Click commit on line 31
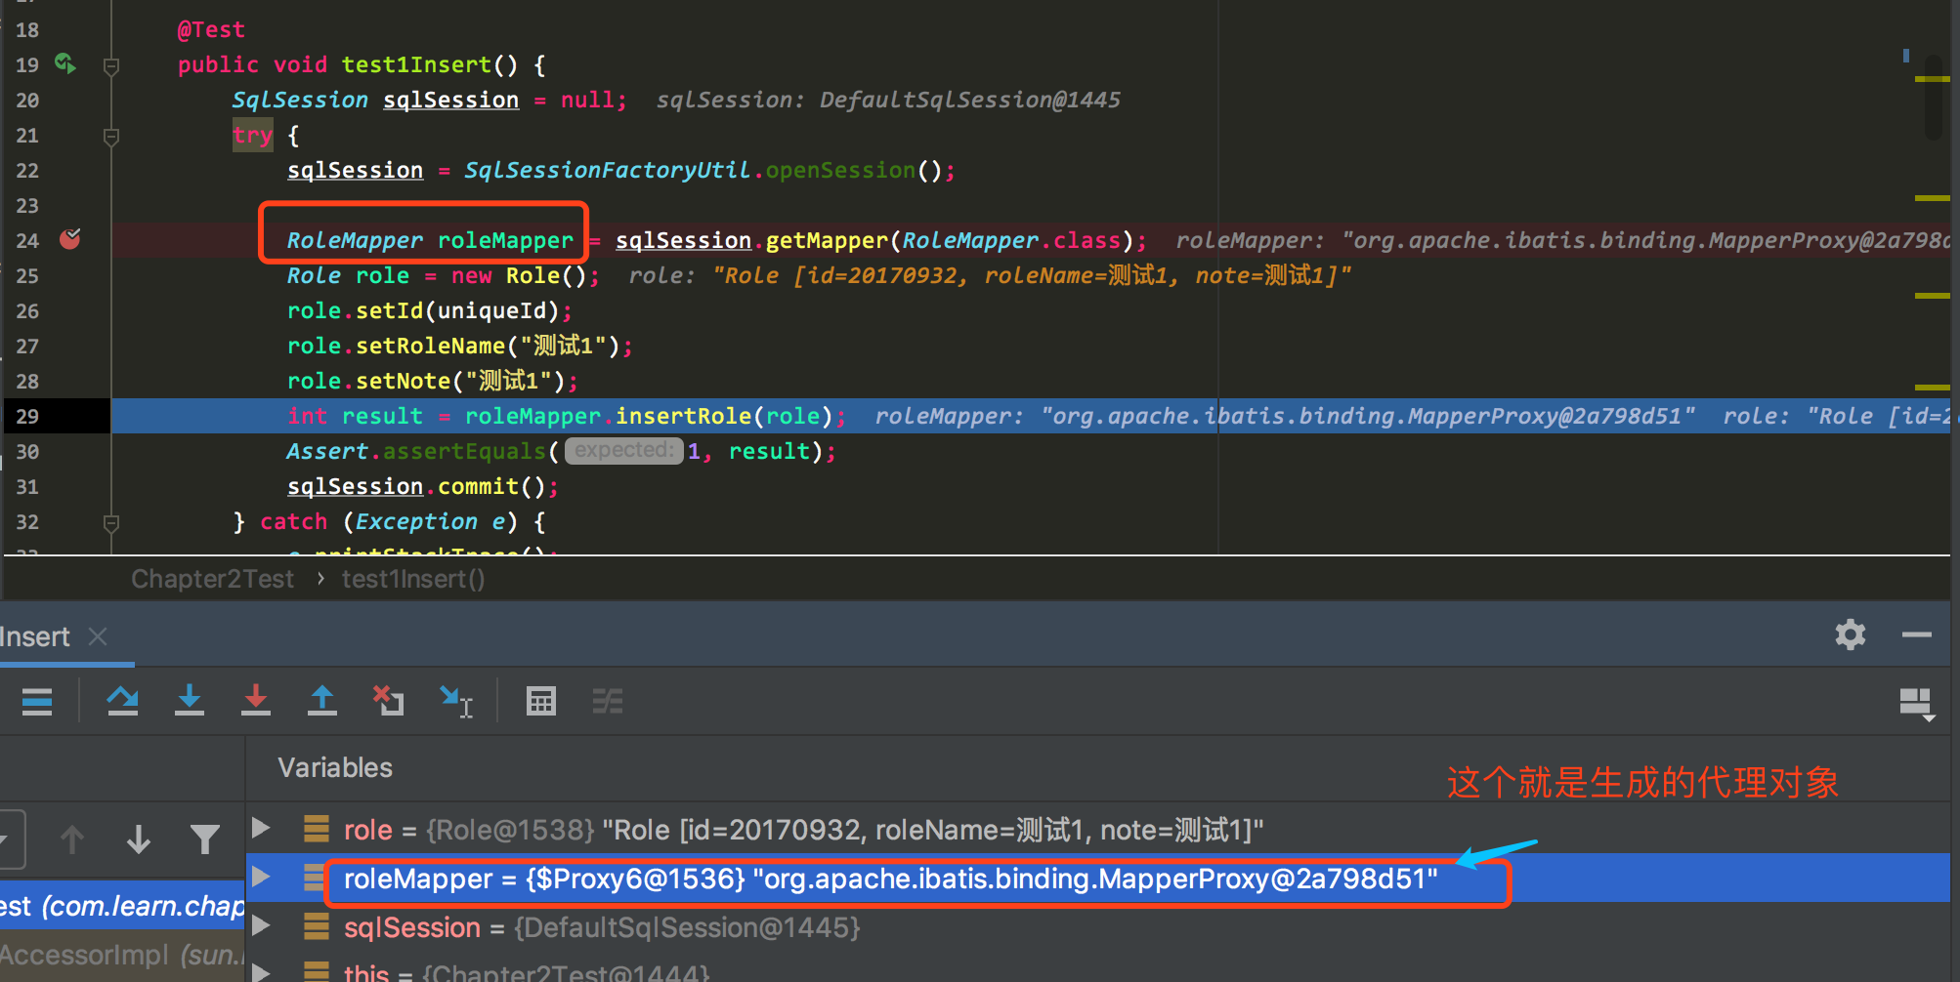Screen dimensions: 1960x982 [x=478, y=486]
